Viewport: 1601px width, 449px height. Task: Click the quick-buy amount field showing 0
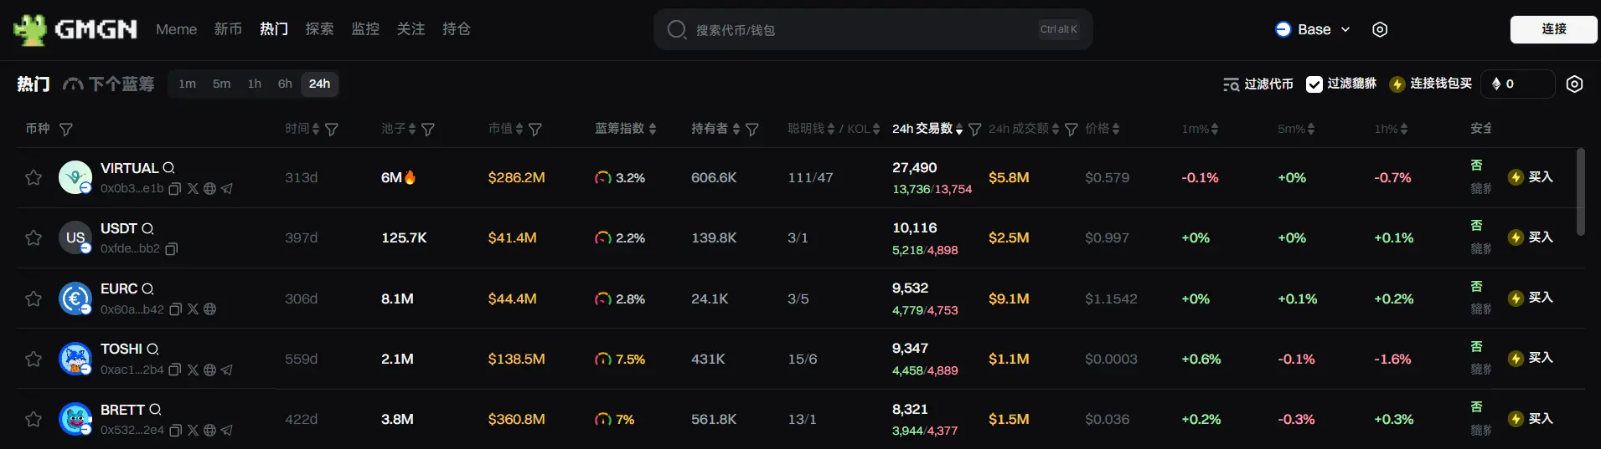click(1518, 84)
